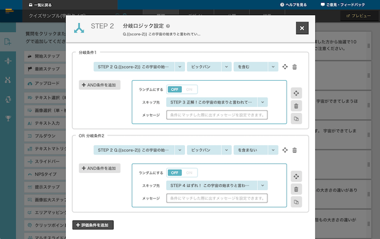380x239 pixels.
Task: Click move handle icon in 分岐条件2 condition row
Action: [285, 150]
